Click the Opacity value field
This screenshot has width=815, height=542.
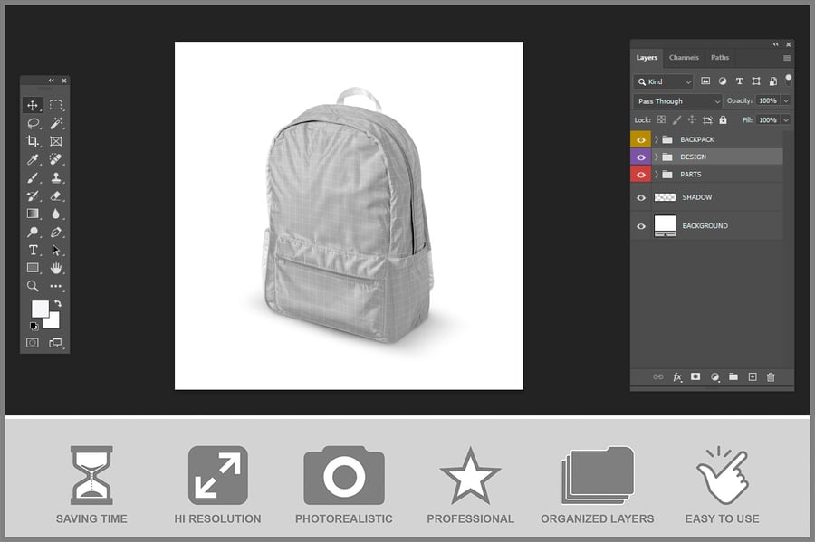pos(767,100)
